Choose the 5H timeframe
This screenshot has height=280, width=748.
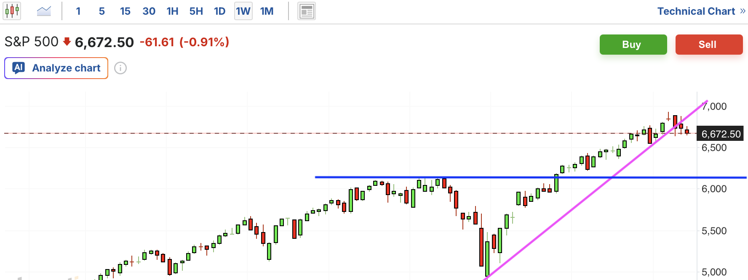click(x=196, y=11)
